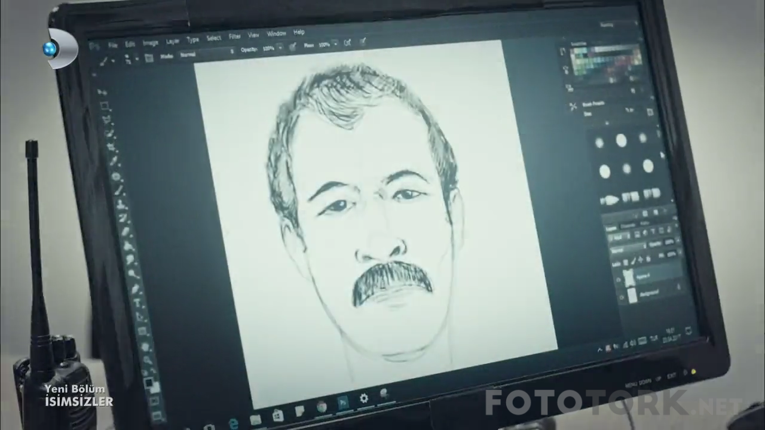The height and width of the screenshot is (430, 765).
Task: Open Chrome from taskbar
Action: click(321, 407)
